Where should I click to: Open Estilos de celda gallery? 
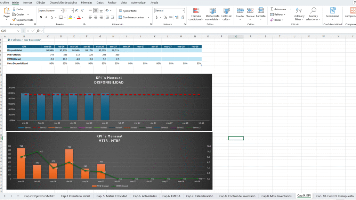click(x=227, y=14)
